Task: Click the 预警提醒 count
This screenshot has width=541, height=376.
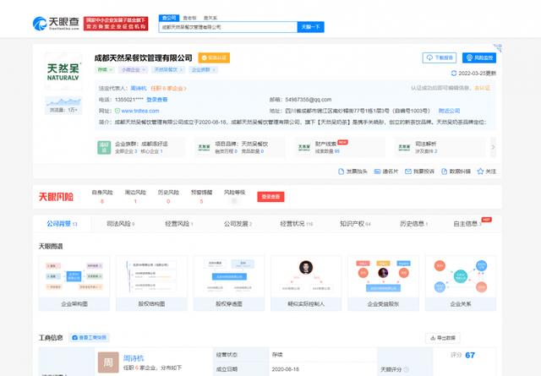Action: [201, 201]
